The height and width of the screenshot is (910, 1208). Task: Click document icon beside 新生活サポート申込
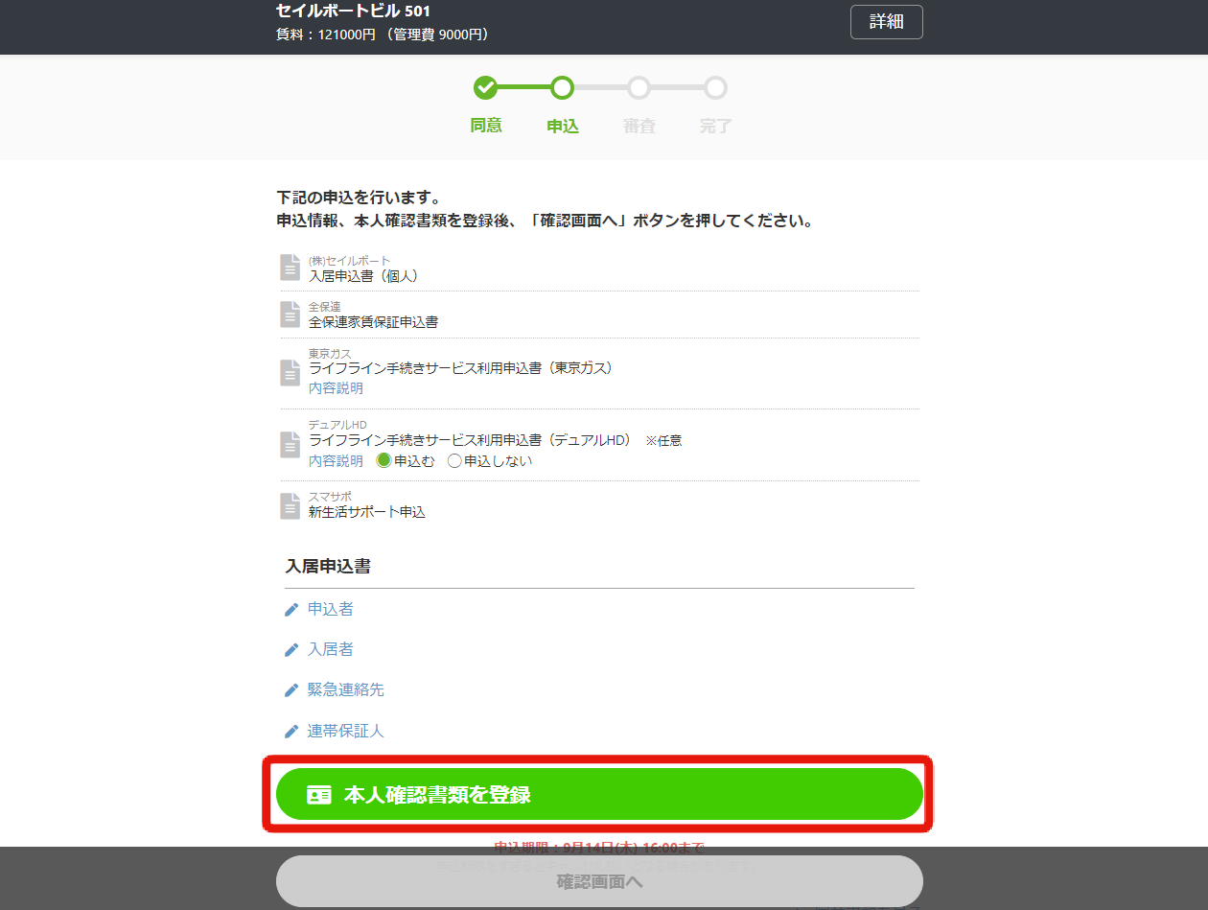pos(290,505)
